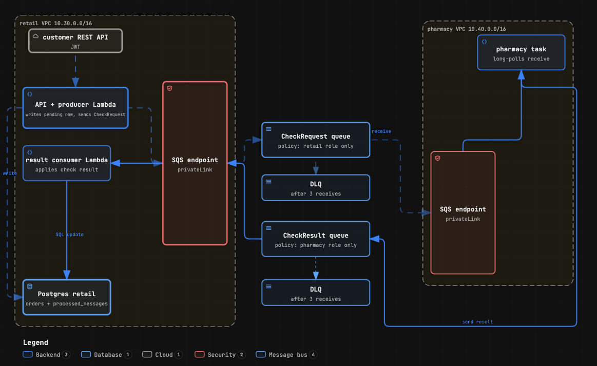Click the code icon on API + producer Lambda
Screen dimensions: 597x366
30,94
